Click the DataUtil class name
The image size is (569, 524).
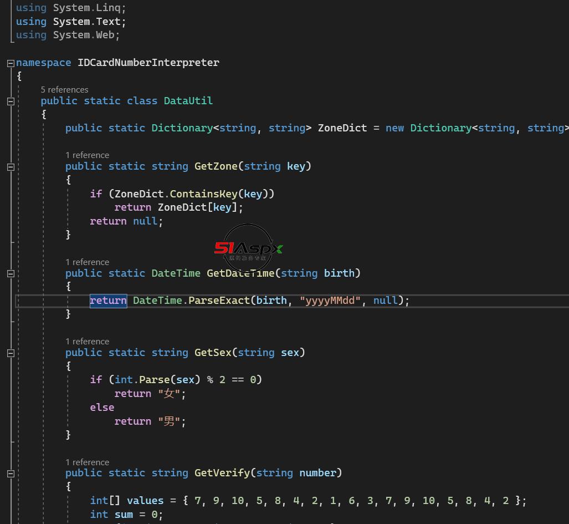(x=188, y=100)
